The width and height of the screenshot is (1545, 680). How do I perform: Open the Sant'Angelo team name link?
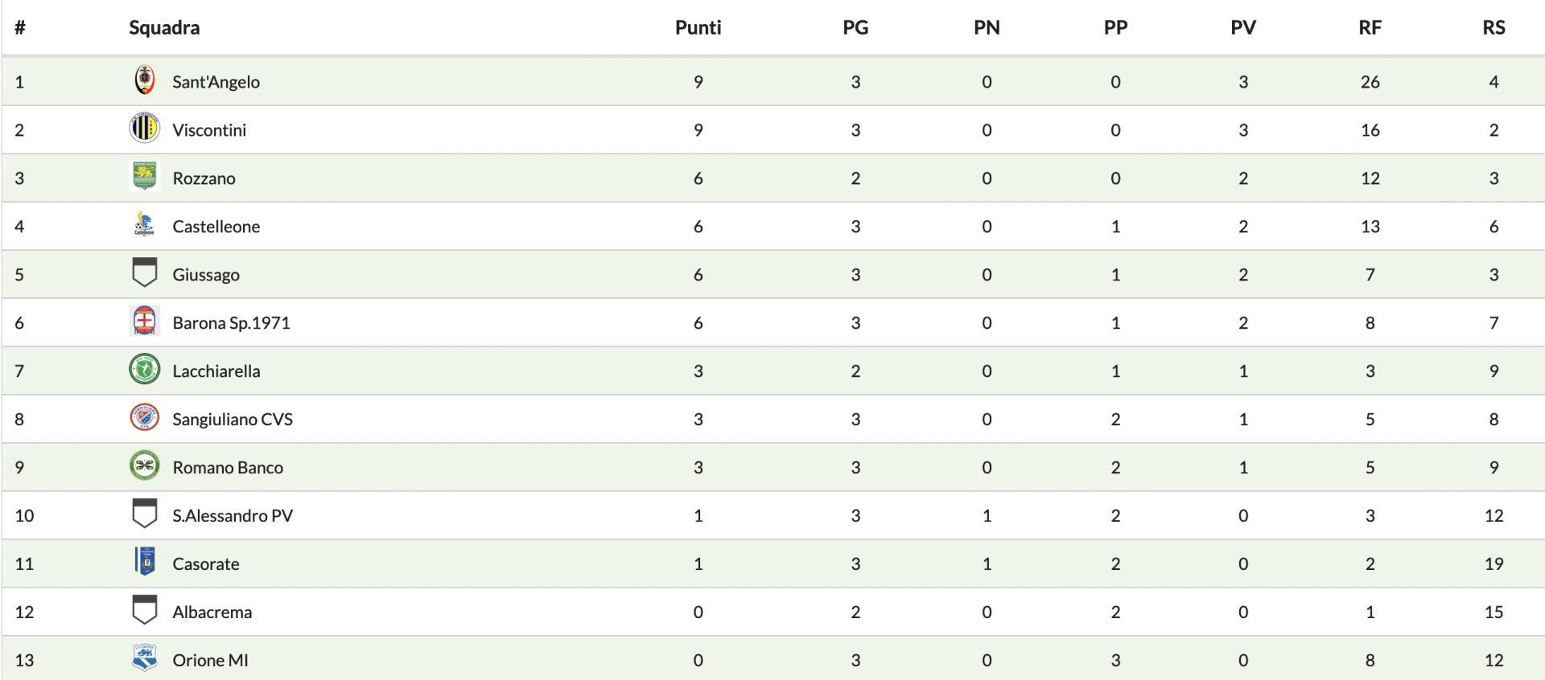(x=216, y=82)
